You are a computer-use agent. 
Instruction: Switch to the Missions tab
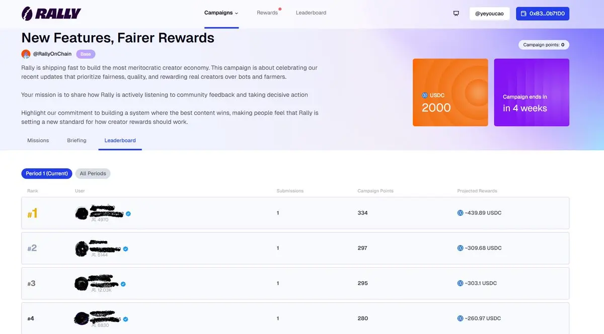38,140
